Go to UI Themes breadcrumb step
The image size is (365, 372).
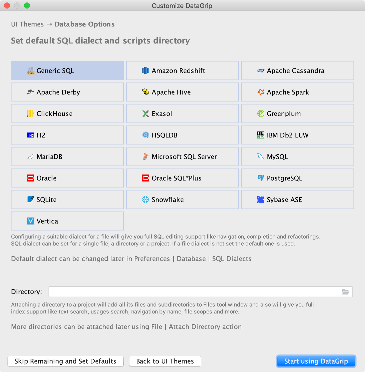[27, 24]
